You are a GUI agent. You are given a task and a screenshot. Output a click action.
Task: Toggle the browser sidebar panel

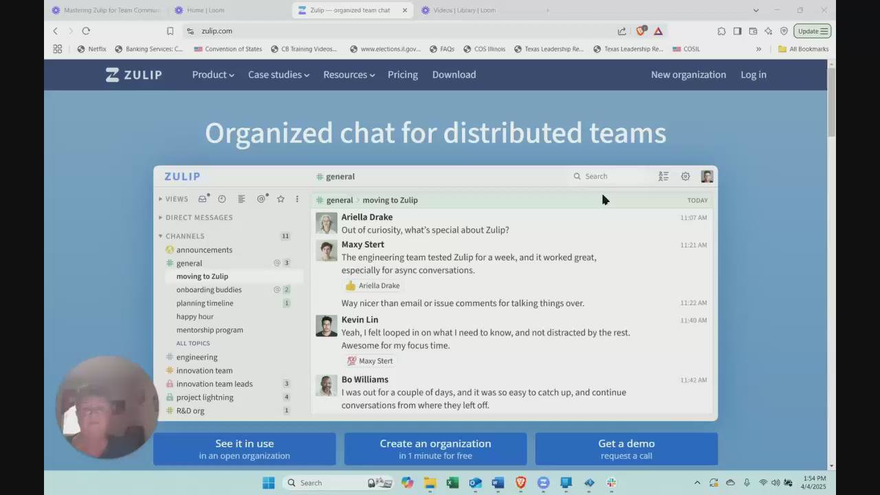coord(737,31)
